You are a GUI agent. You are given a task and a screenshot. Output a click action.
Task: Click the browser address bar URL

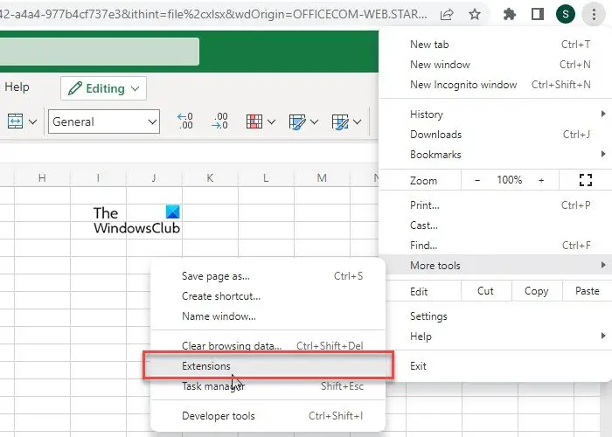click(x=213, y=15)
